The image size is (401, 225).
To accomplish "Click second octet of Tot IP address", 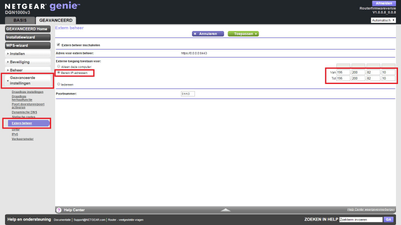I will coord(358,78).
